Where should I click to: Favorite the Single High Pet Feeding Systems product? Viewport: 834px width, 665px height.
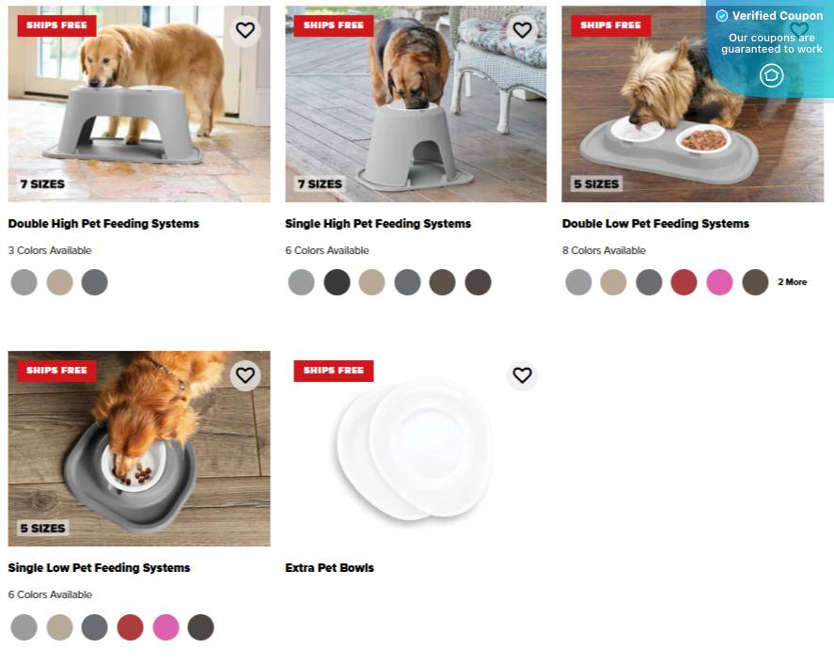(523, 30)
